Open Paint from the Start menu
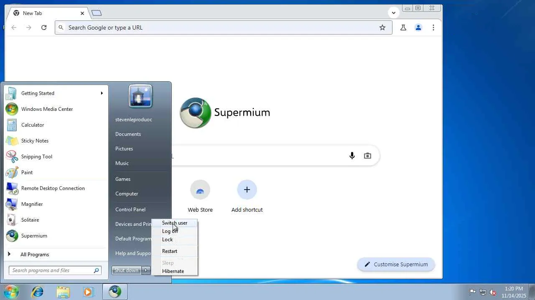The width and height of the screenshot is (535, 300). pyautogui.click(x=56, y=172)
